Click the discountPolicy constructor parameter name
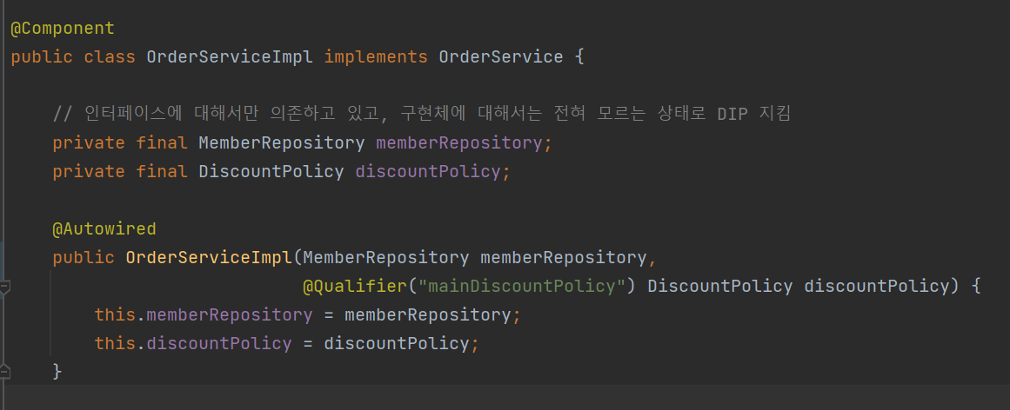The image size is (1010, 410). click(877, 287)
